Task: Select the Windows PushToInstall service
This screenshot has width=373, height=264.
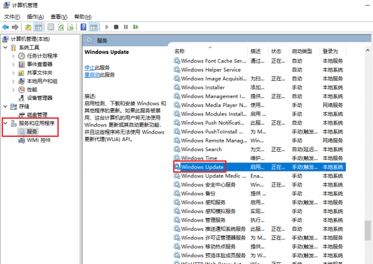Action: click(259, 132)
